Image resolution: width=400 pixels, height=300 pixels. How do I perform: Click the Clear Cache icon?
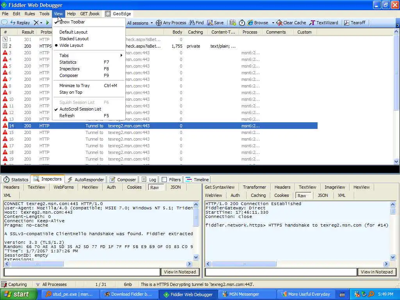pyautogui.click(x=279, y=23)
